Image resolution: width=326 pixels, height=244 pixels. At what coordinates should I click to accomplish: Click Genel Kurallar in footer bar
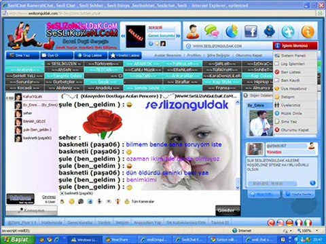pos(80,223)
